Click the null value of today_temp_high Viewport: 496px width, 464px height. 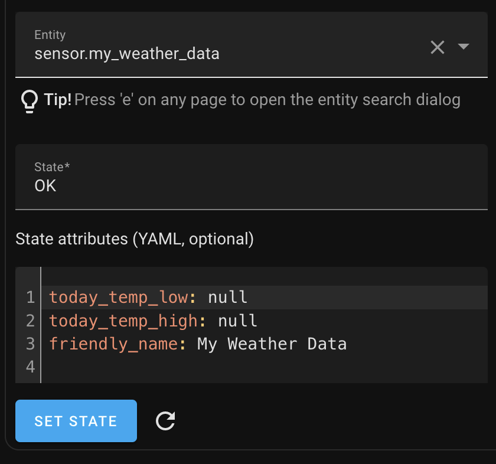tap(238, 321)
